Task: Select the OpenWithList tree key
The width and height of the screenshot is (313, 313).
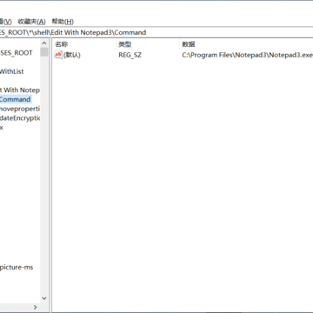Action: click(11, 71)
